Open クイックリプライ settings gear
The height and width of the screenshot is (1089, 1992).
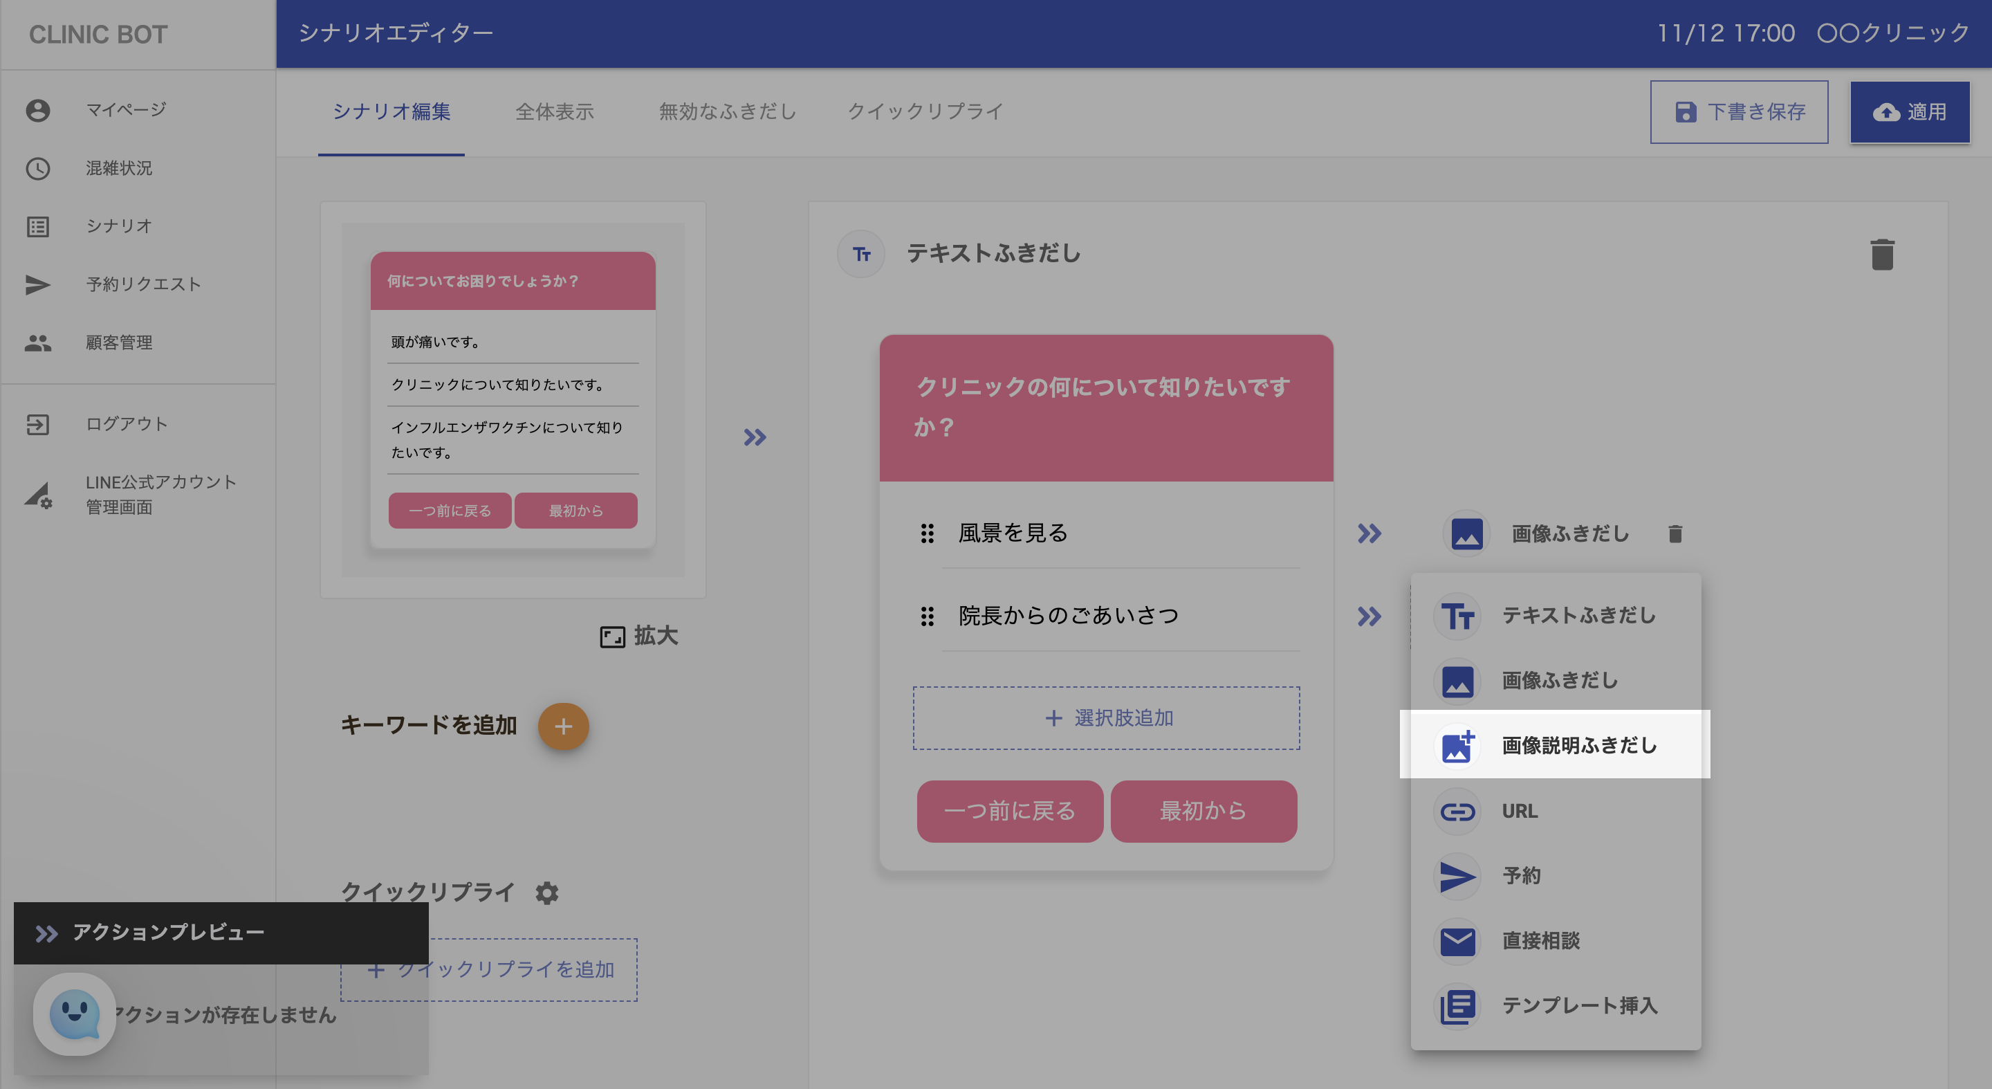(546, 893)
